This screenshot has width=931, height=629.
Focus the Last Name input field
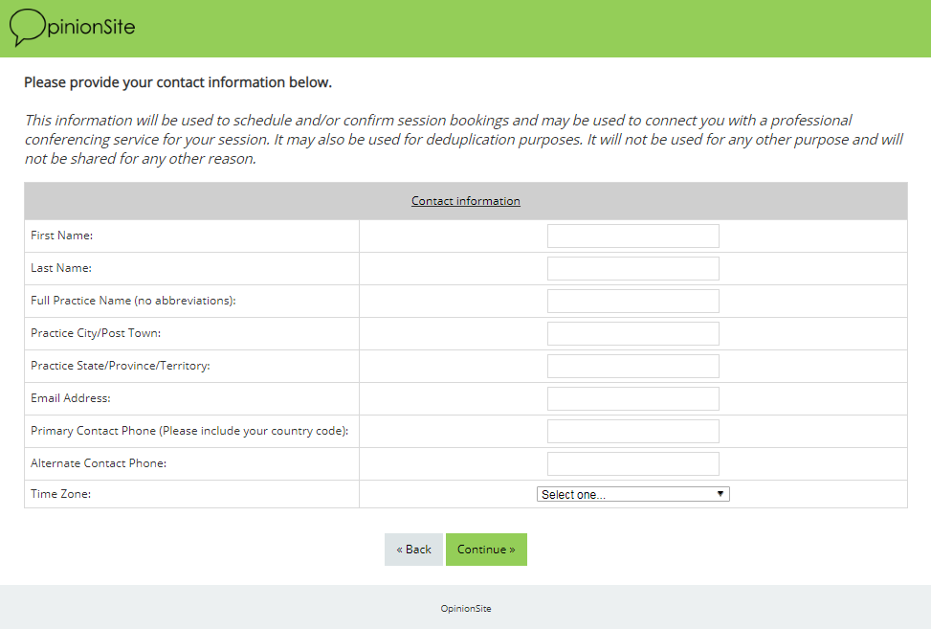coord(632,268)
